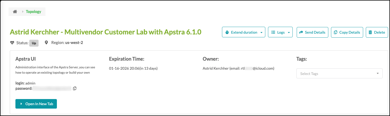Click the us-west-2 region value
The height and width of the screenshot is (116, 390).
[74, 42]
